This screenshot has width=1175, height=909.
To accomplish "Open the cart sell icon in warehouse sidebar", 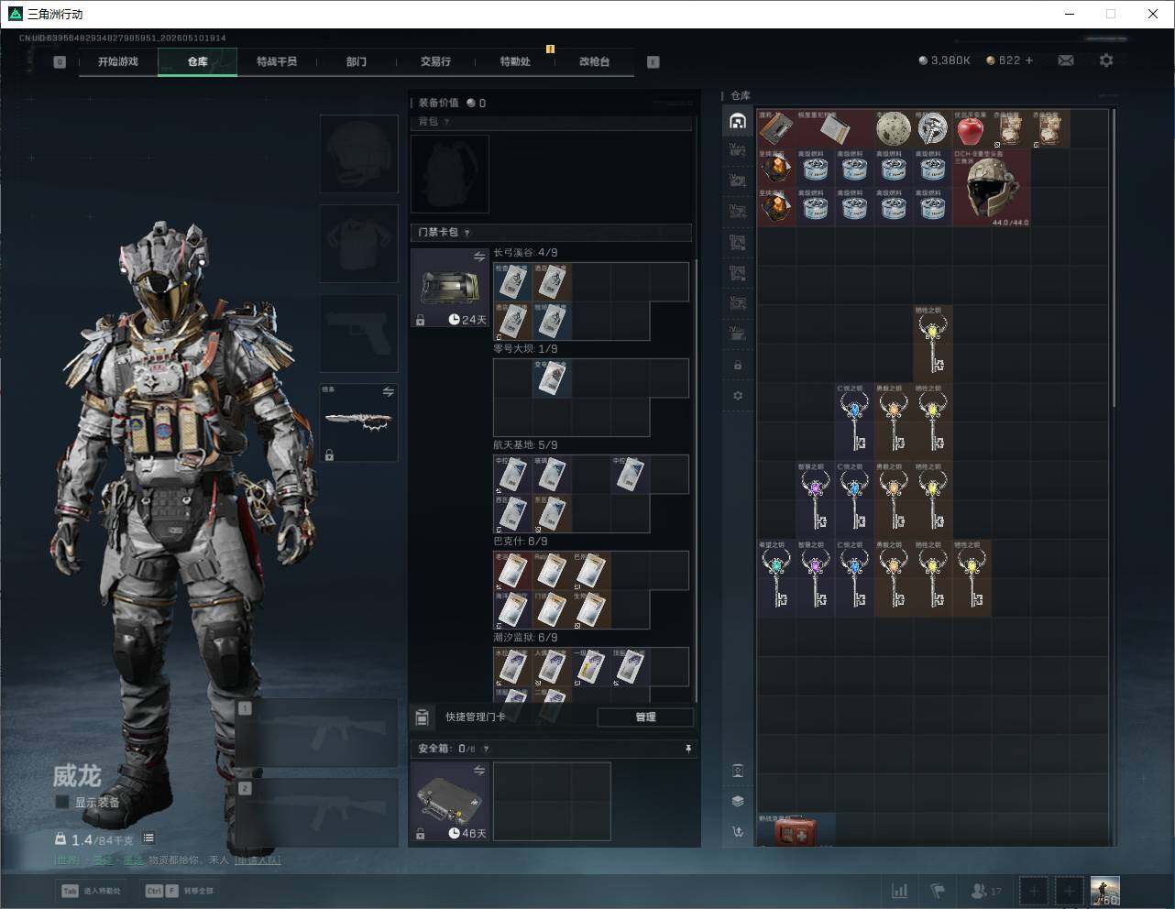I will pos(738,832).
